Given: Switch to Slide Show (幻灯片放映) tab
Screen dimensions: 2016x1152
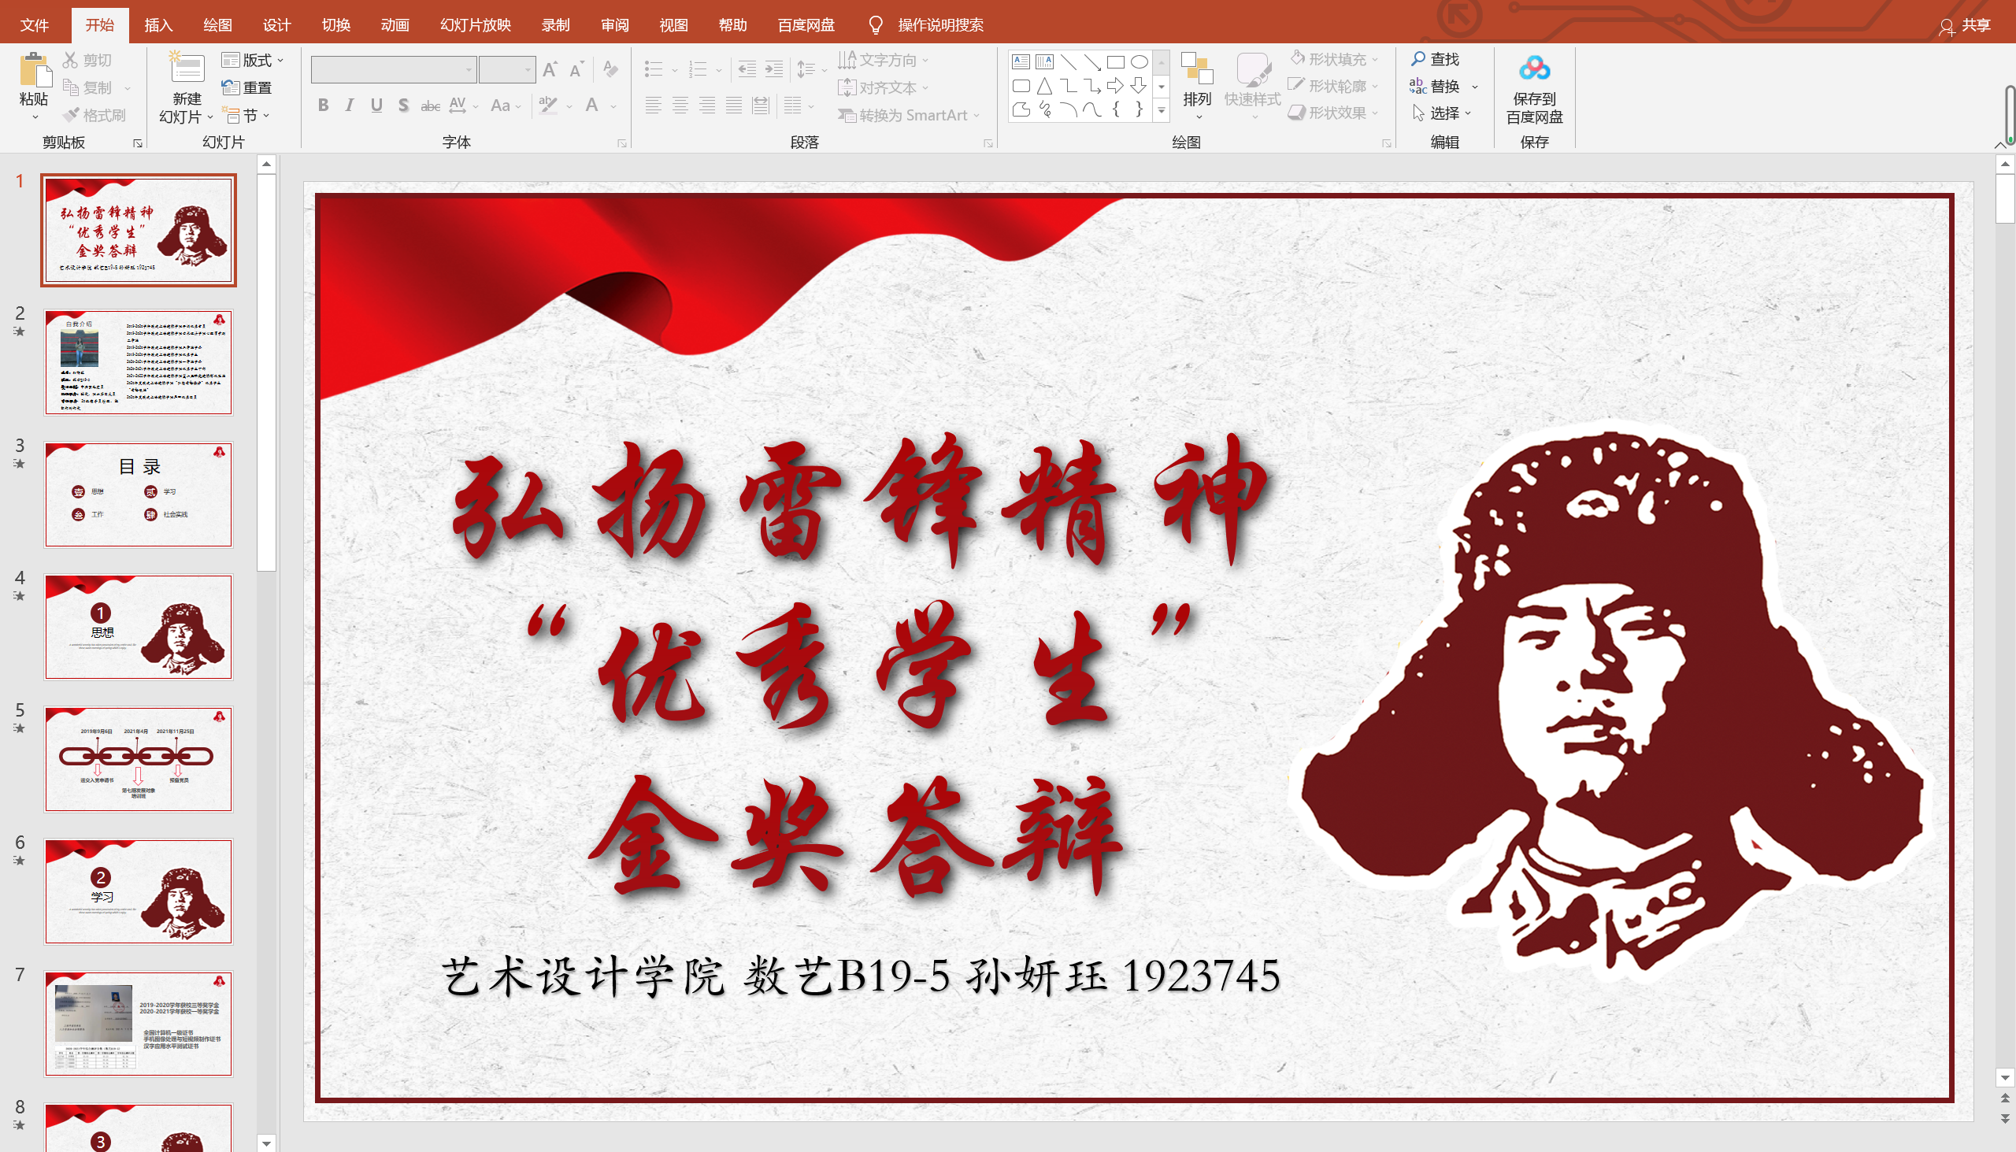Looking at the screenshot, I should 476,25.
